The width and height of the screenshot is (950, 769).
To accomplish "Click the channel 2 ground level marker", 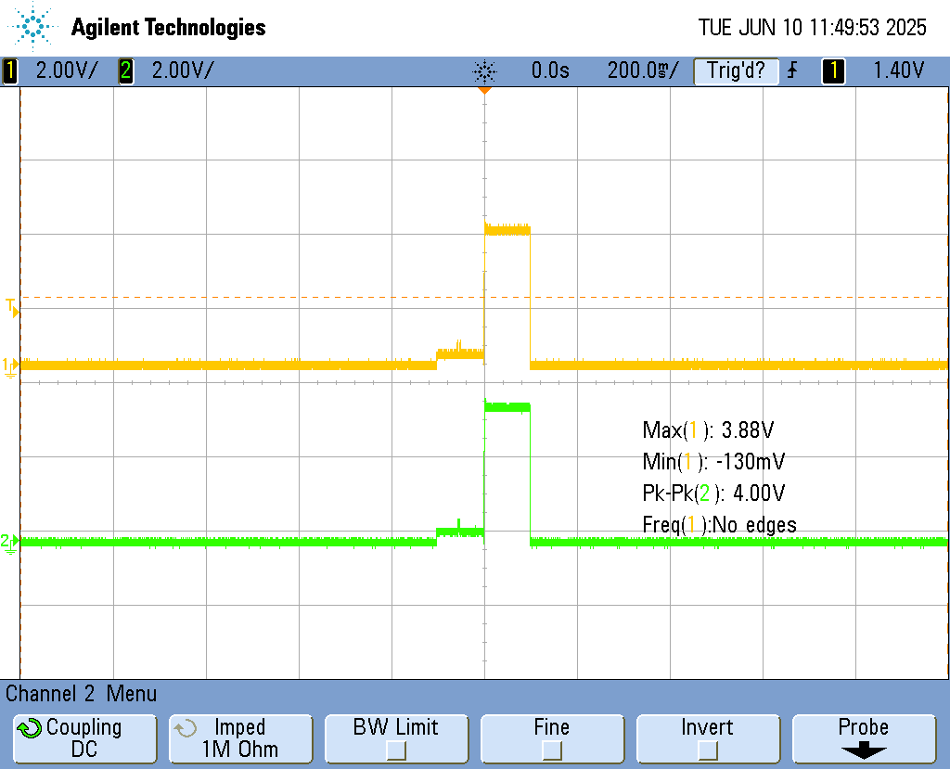I will [9, 544].
